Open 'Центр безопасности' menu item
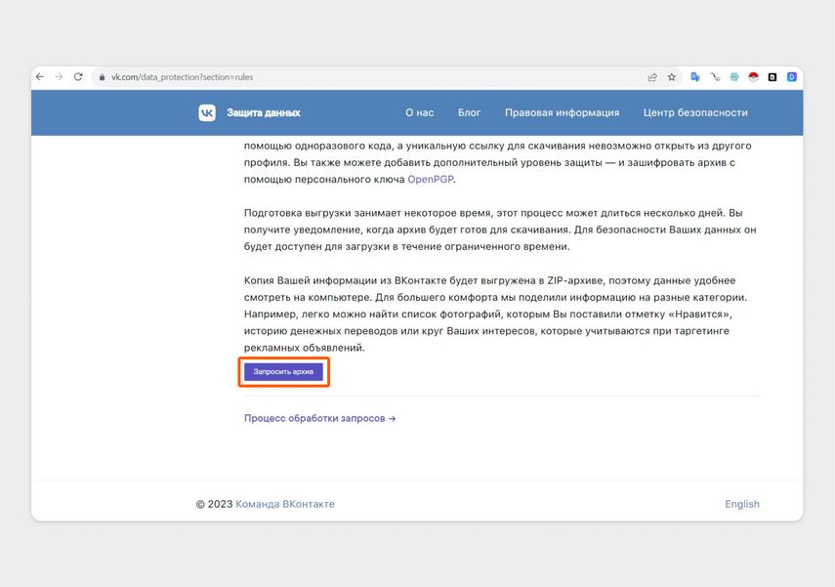 point(695,112)
